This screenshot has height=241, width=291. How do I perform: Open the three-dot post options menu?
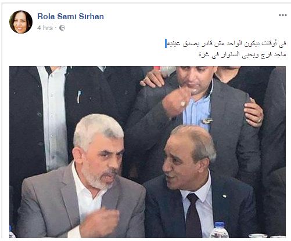(x=283, y=15)
